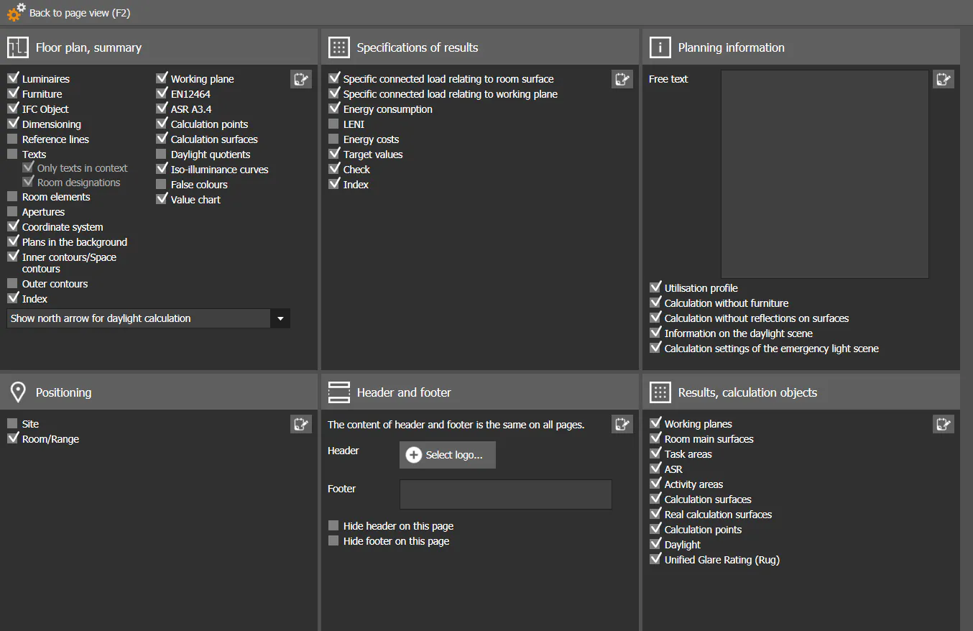
Task: Click edit icon in Floor plan summary panel
Action: (301, 79)
